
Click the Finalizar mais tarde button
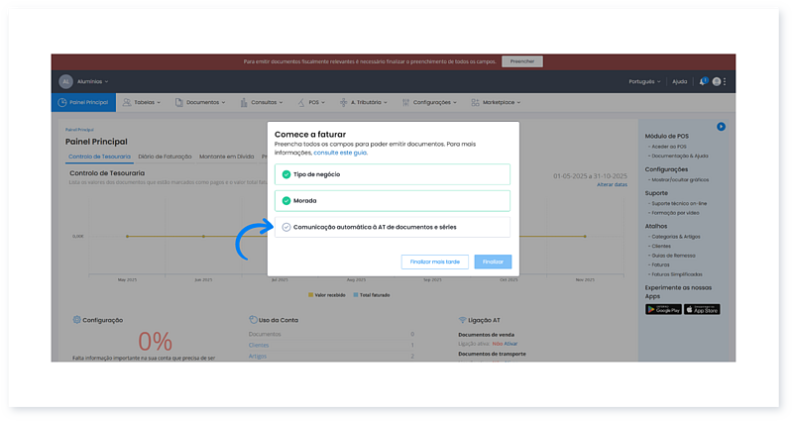point(434,262)
